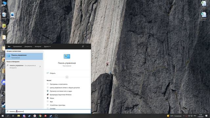Expand web result with the right arrow
This screenshot has width=210, height=118.
tap(40, 67)
